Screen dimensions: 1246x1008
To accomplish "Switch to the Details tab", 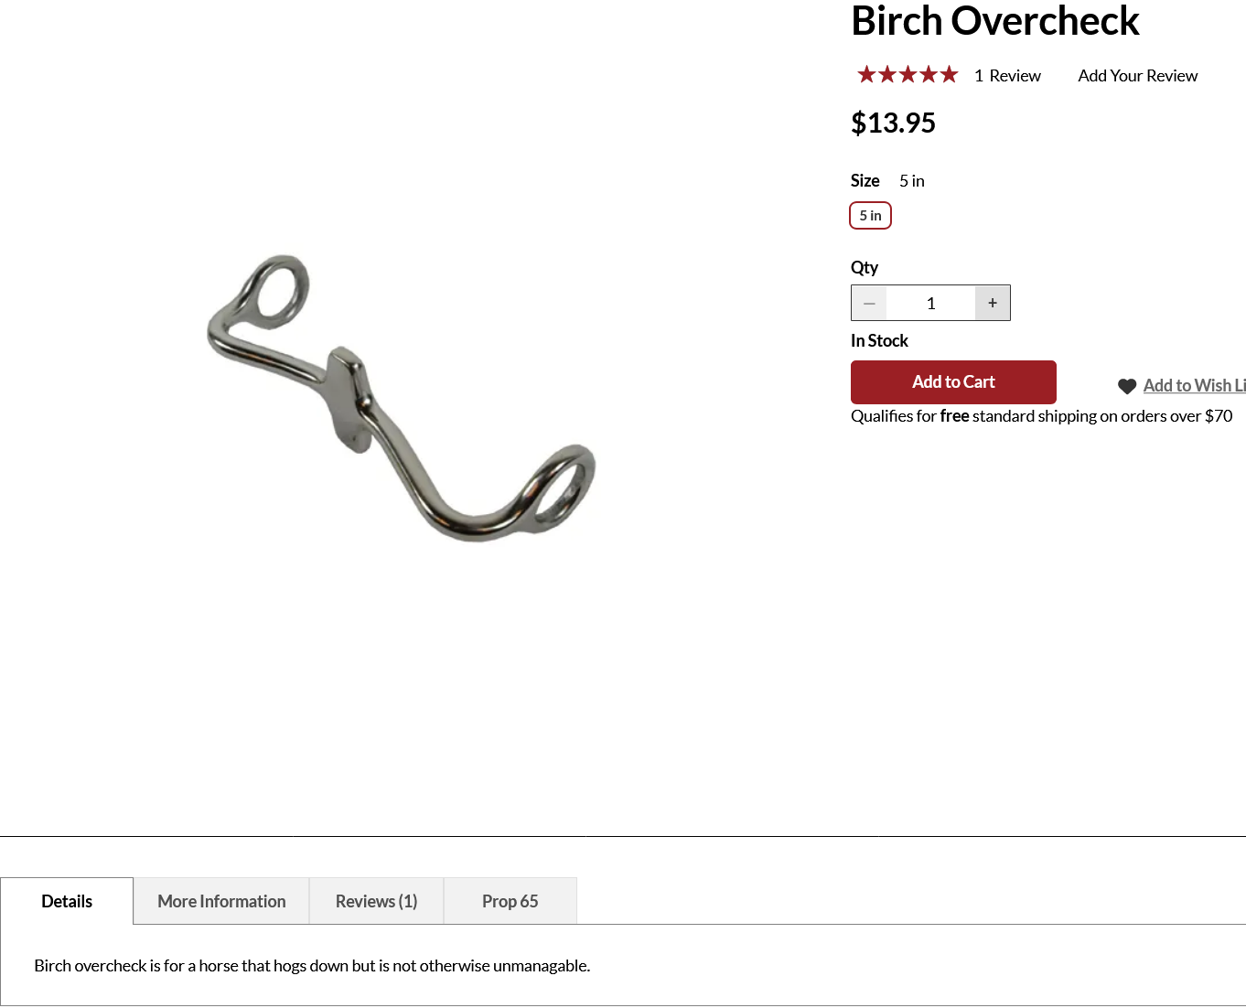I will (67, 901).
